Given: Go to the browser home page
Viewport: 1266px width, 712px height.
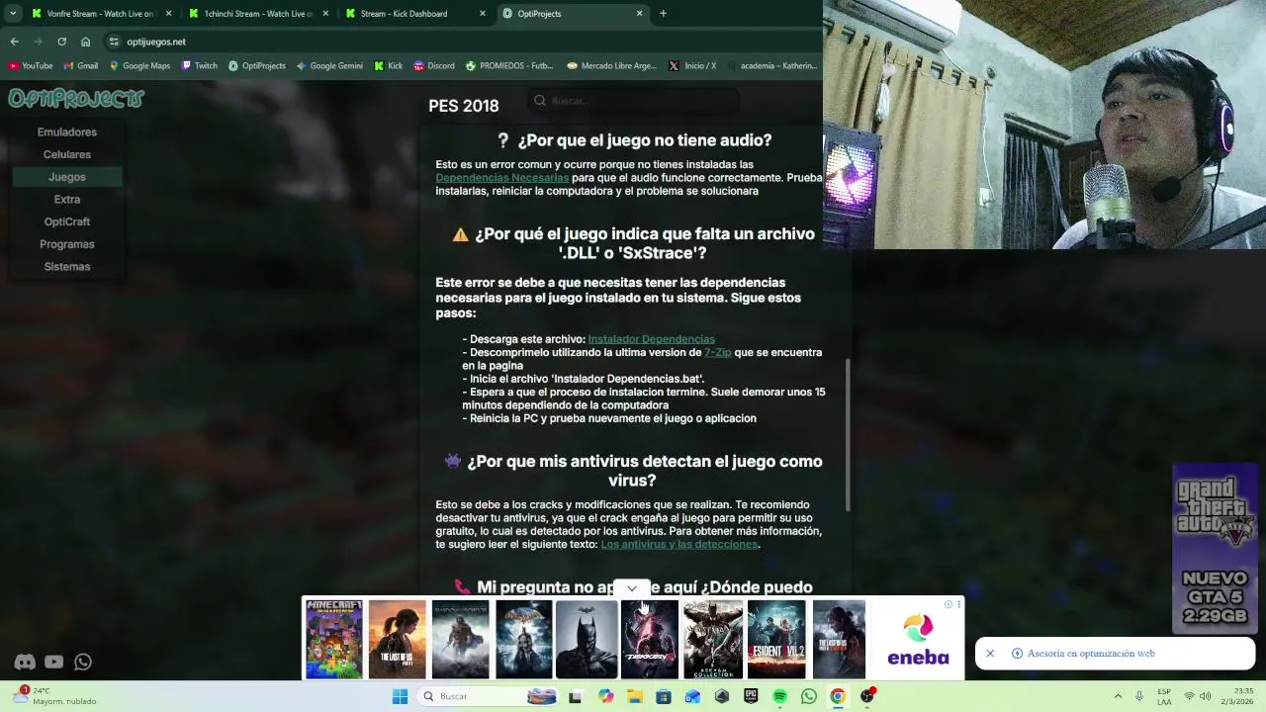Looking at the screenshot, I should [85, 42].
